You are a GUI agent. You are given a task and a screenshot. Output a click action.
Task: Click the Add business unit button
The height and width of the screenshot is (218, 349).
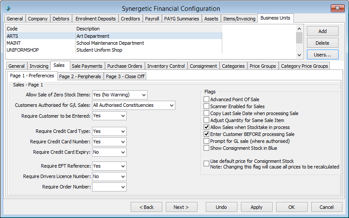pos(323,31)
